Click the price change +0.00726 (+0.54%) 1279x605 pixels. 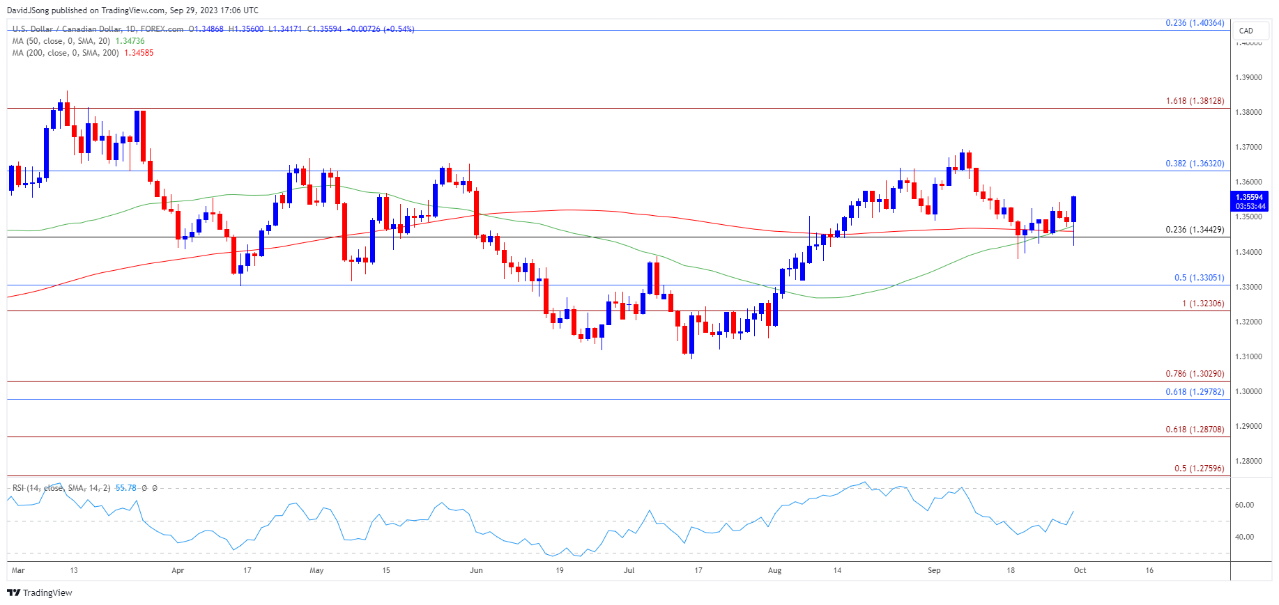(381, 29)
